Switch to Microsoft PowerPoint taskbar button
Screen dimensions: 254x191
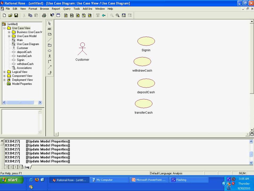point(149,180)
